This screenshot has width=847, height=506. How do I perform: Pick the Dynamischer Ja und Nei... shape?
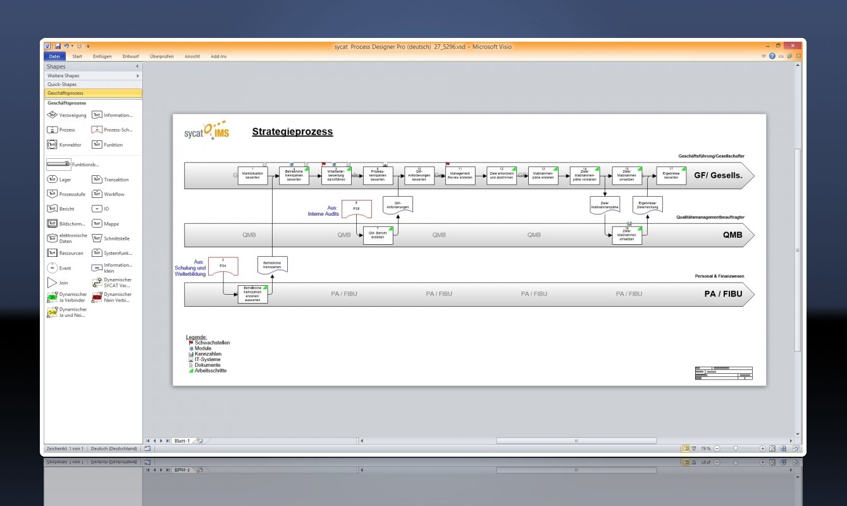coord(68,312)
